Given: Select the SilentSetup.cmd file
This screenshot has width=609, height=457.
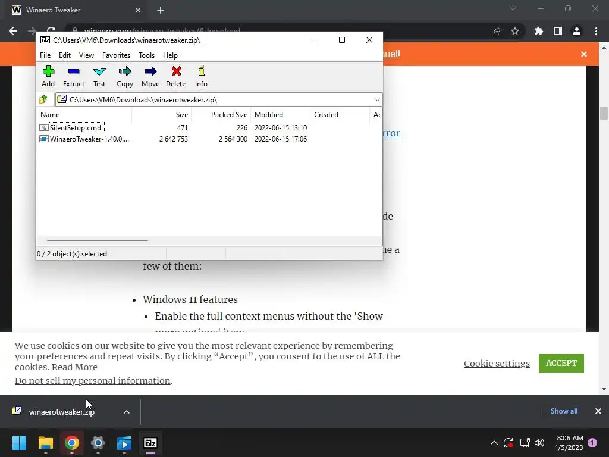Looking at the screenshot, I should pyautogui.click(x=75, y=128).
